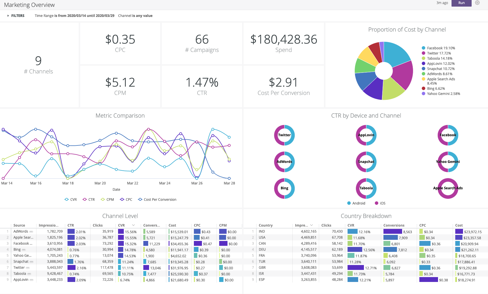Toggle Bing pie legend entry
Viewport: 488px width, 294px height.
click(x=433, y=89)
